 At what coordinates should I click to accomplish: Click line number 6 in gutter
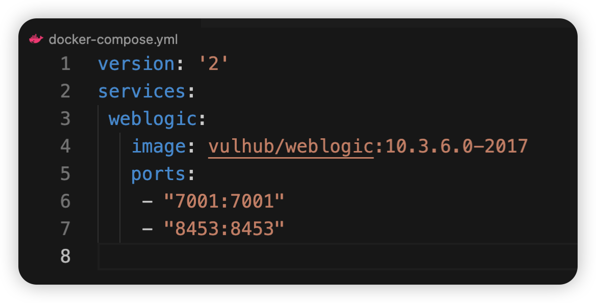(65, 201)
